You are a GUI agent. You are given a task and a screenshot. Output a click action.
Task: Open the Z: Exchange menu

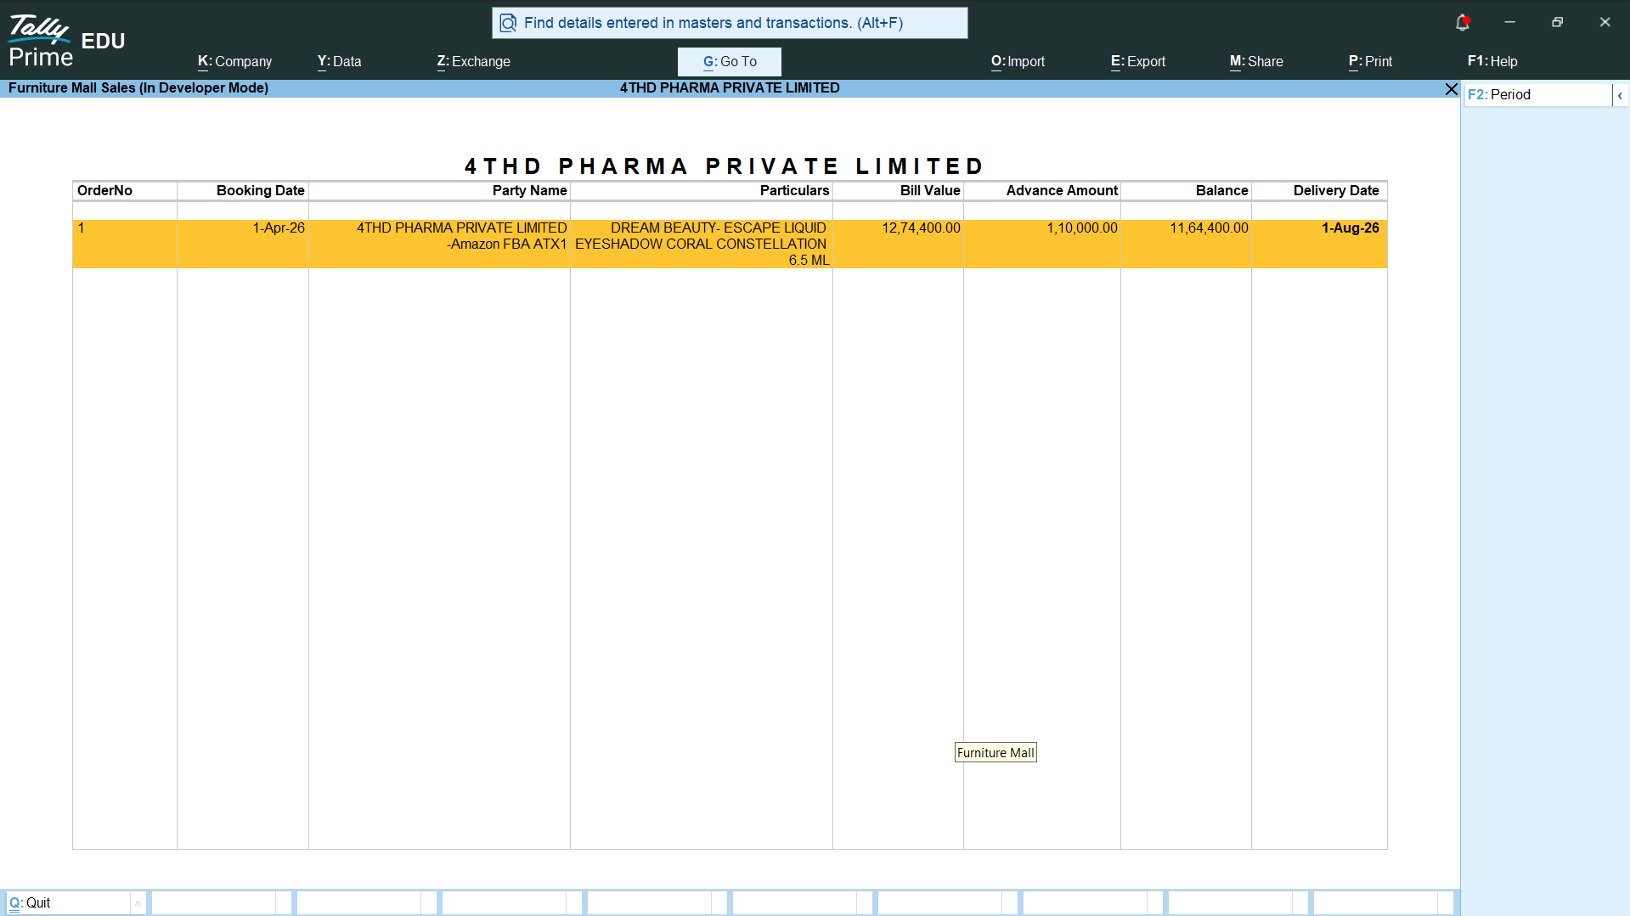(x=473, y=61)
